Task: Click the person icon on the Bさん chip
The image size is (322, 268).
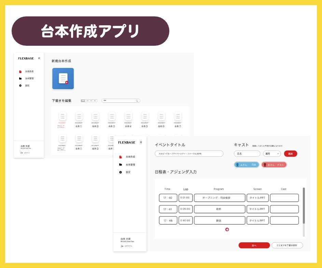Action: click(265, 165)
